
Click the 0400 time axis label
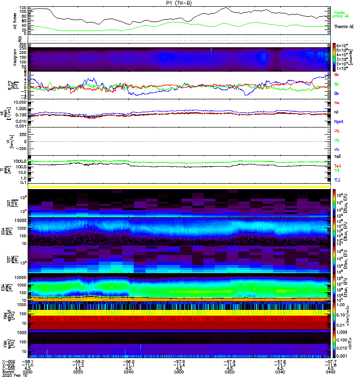[x=330, y=372]
